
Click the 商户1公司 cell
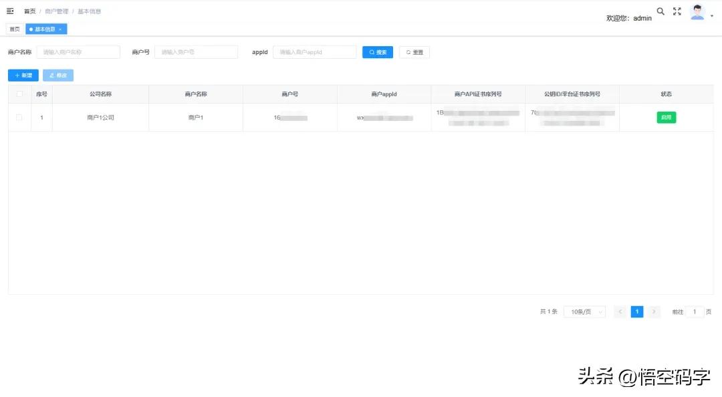tap(100, 118)
